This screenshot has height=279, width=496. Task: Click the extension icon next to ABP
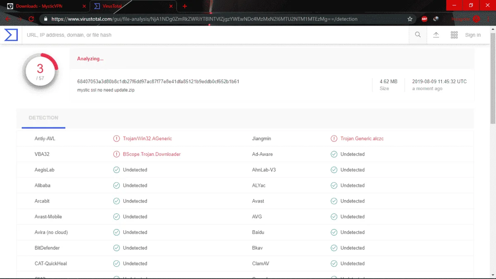(x=436, y=19)
